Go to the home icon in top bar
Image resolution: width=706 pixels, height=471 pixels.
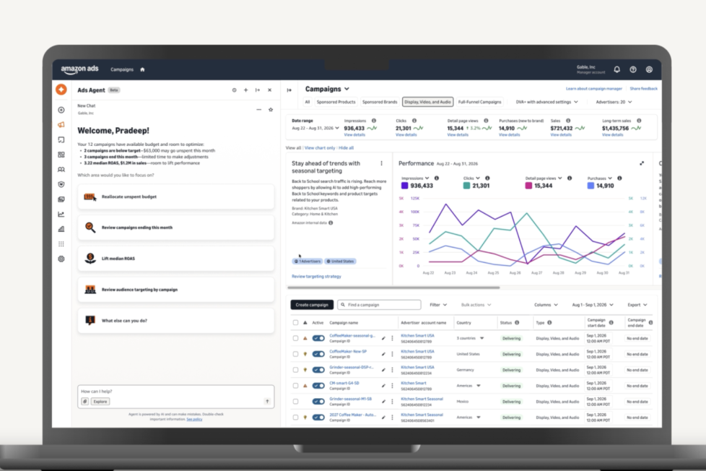(142, 69)
